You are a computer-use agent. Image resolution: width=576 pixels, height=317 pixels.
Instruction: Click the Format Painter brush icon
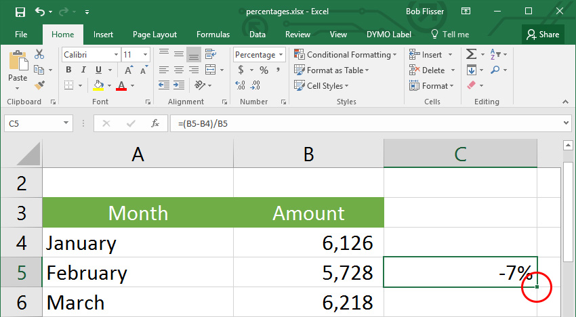(x=39, y=85)
